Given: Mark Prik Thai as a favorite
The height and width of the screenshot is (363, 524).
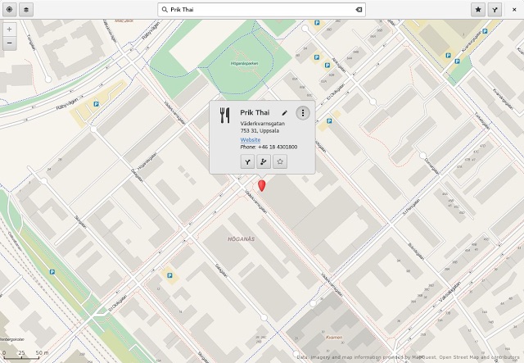Looking at the screenshot, I should pyautogui.click(x=280, y=161).
